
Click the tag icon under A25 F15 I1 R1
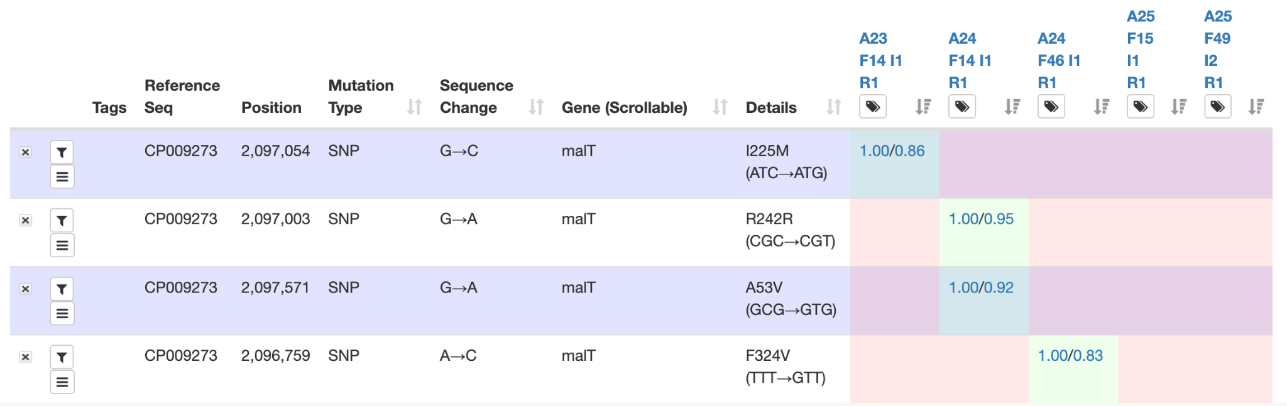click(x=1141, y=107)
